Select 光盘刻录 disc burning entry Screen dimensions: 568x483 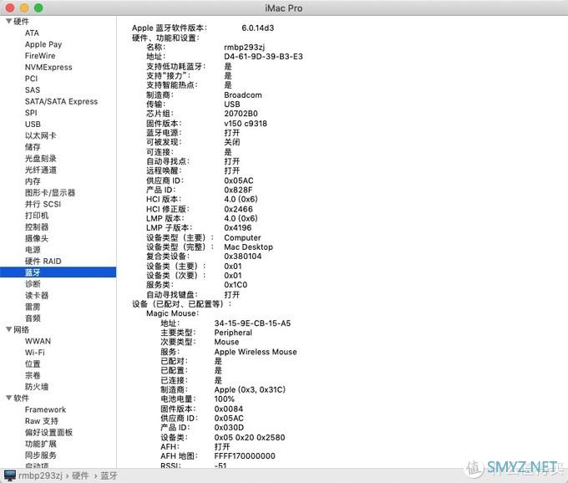tap(41, 158)
